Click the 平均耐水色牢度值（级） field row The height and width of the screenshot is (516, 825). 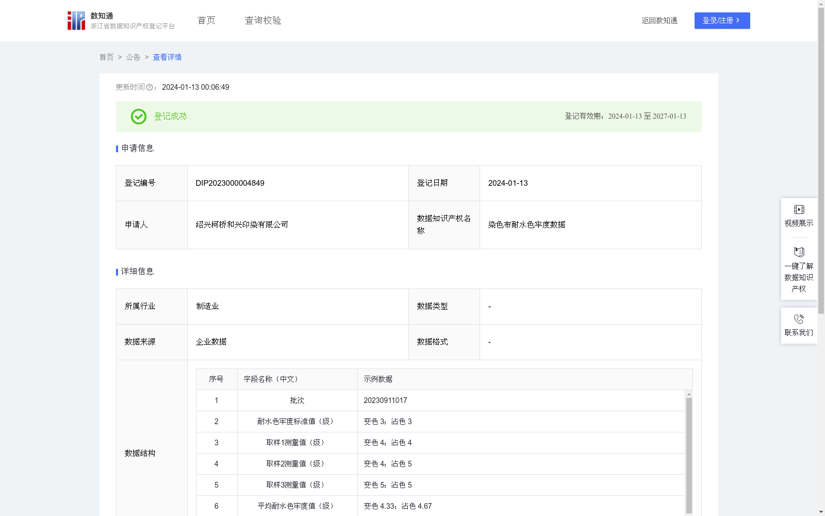click(440, 506)
